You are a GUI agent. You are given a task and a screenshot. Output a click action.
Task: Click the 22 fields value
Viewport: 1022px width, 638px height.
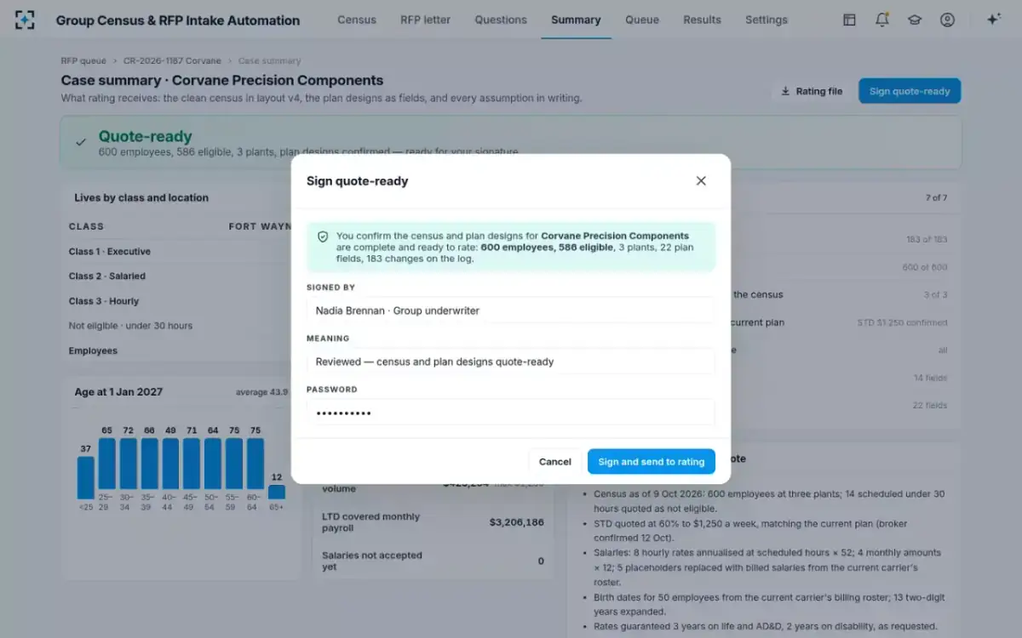tap(930, 406)
